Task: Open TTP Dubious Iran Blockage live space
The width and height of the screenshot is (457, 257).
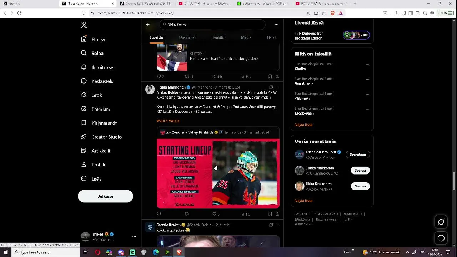Action: pyautogui.click(x=332, y=35)
